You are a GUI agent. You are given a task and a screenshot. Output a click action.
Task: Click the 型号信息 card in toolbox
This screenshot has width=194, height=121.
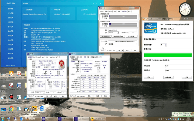(x=35, y=14)
